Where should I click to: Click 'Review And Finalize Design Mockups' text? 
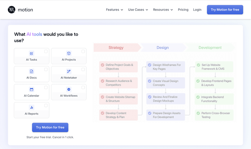click(x=165, y=99)
